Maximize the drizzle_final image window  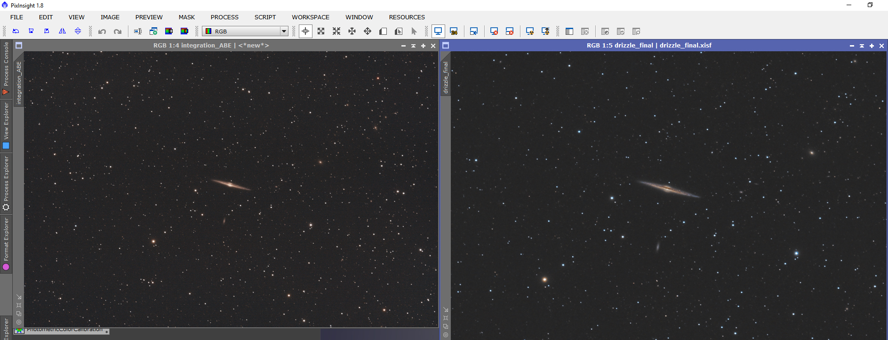pos(872,46)
